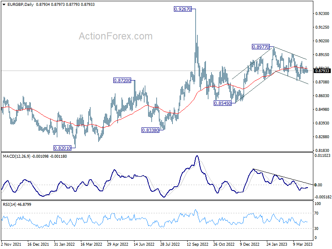Select the MACD(12,26,9) indicator label

point(17,156)
